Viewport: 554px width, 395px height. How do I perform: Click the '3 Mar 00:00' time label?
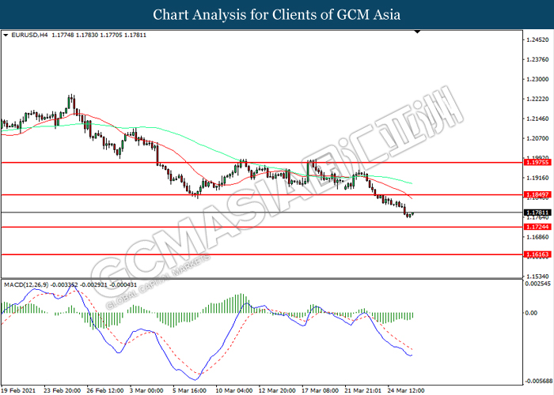coord(146,390)
